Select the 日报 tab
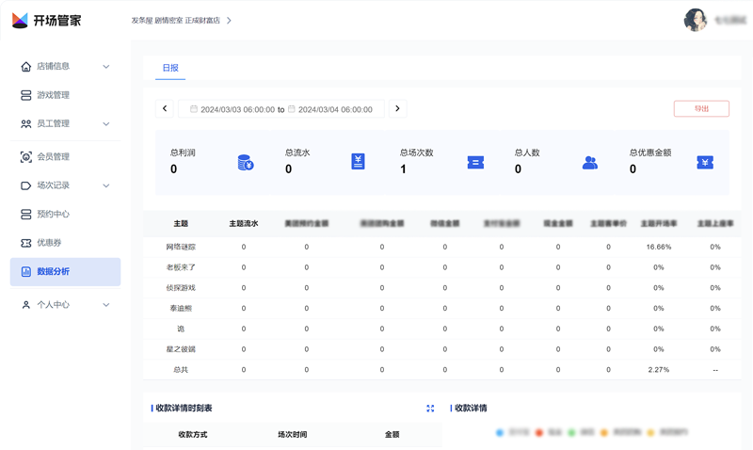 point(170,68)
